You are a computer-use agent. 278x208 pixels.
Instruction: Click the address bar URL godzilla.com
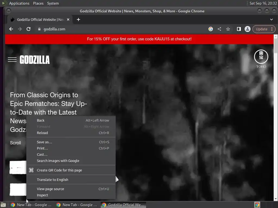[54, 29]
